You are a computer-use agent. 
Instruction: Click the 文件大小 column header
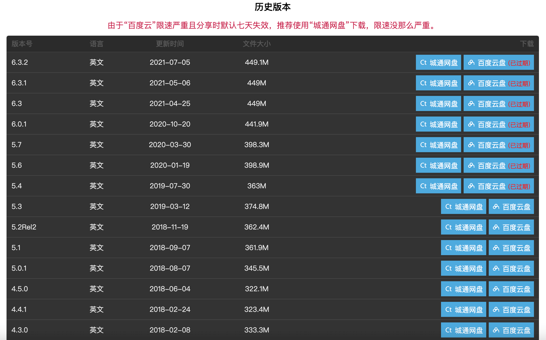tap(257, 44)
